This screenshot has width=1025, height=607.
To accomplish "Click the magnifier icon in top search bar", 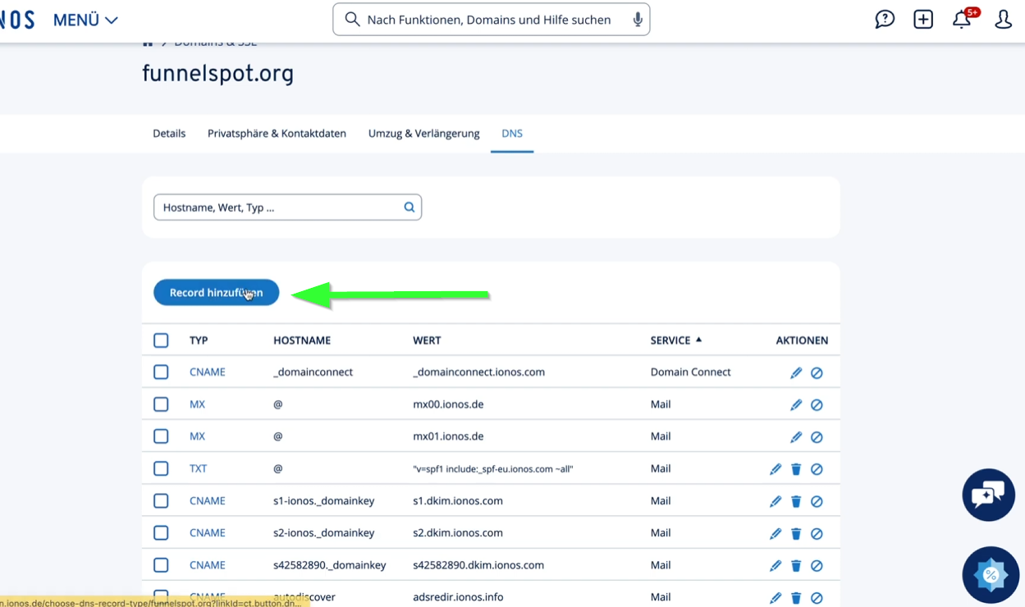I will pyautogui.click(x=352, y=20).
